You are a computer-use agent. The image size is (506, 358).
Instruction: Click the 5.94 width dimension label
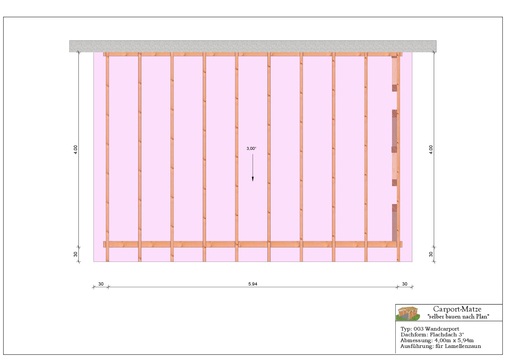(253, 284)
